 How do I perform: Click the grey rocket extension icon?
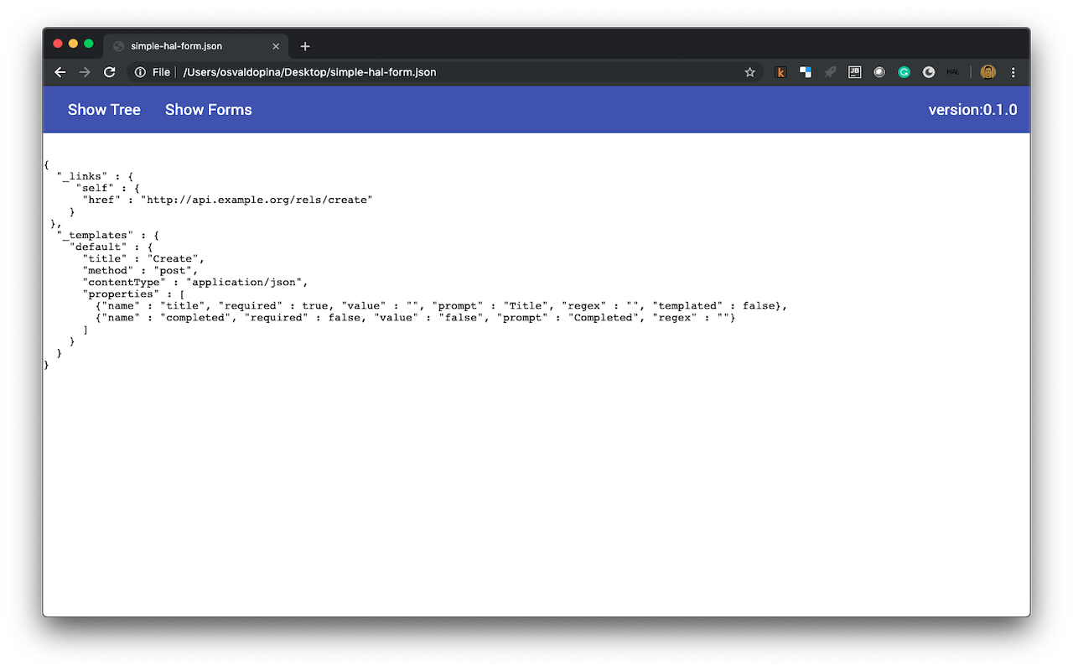click(x=830, y=72)
